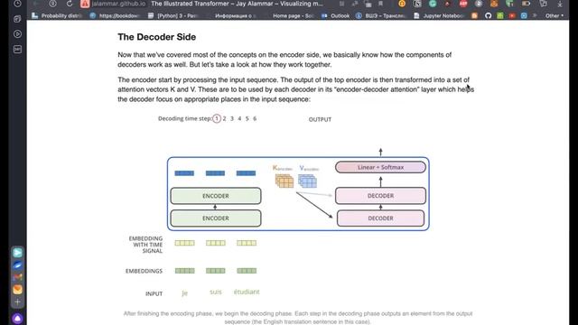
Task: Select decoding time step 2
Action: point(224,118)
